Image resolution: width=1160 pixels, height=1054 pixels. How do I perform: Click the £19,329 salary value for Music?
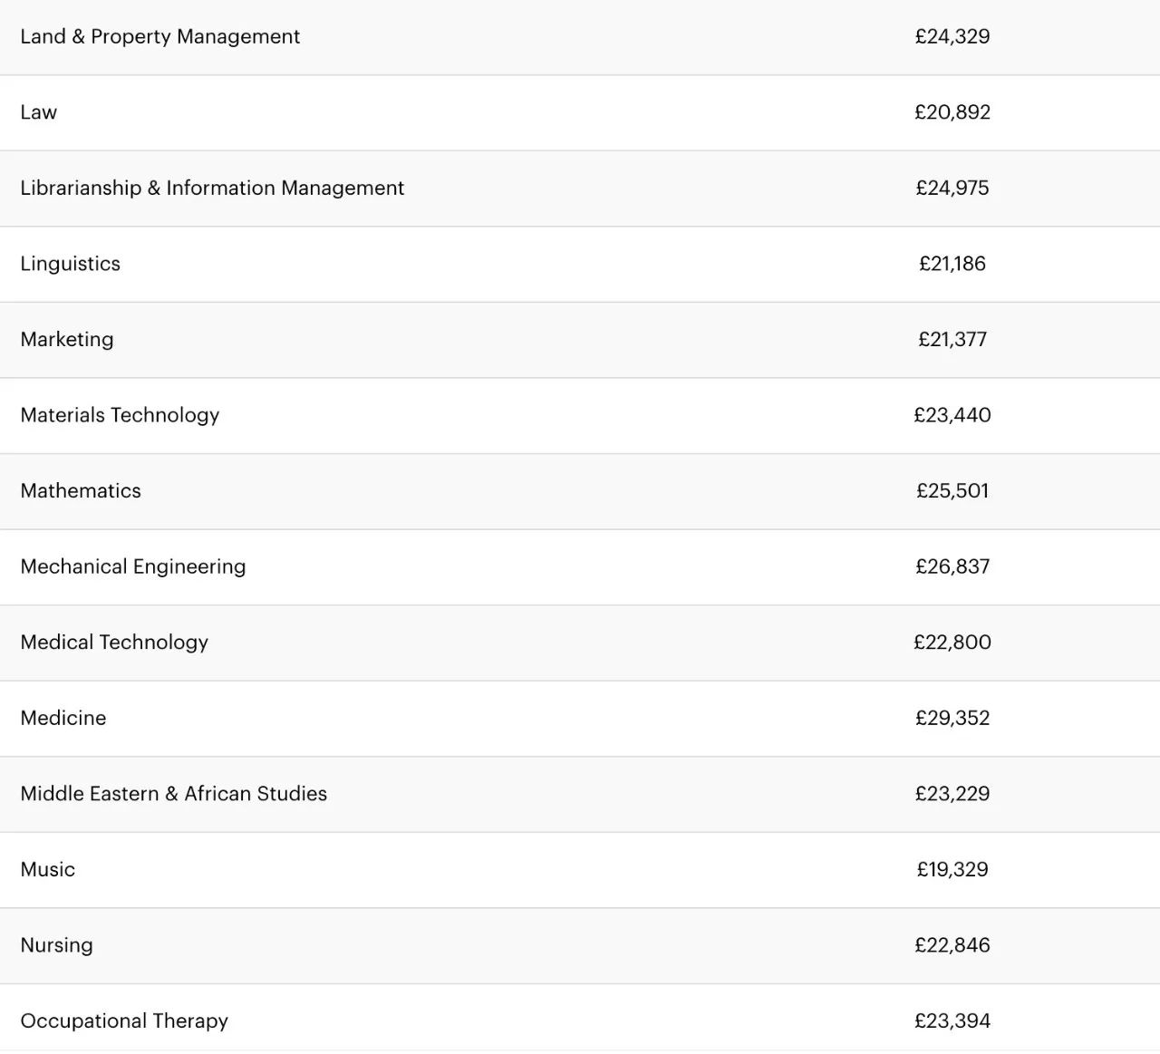click(x=952, y=869)
